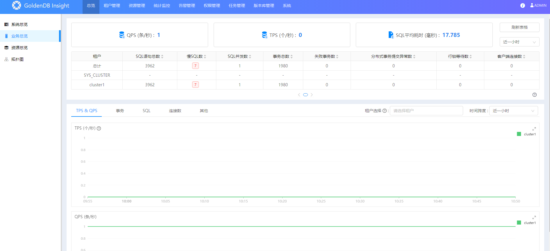Toggle cluster1 legend in TPS chart
This screenshot has height=251, width=550.
526,134
